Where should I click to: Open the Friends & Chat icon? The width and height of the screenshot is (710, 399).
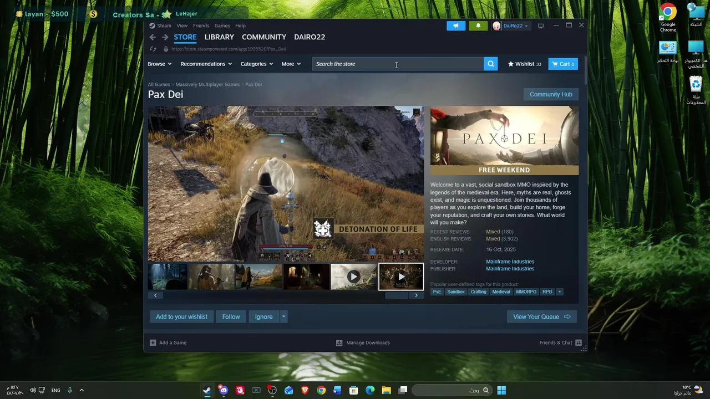[579, 342]
